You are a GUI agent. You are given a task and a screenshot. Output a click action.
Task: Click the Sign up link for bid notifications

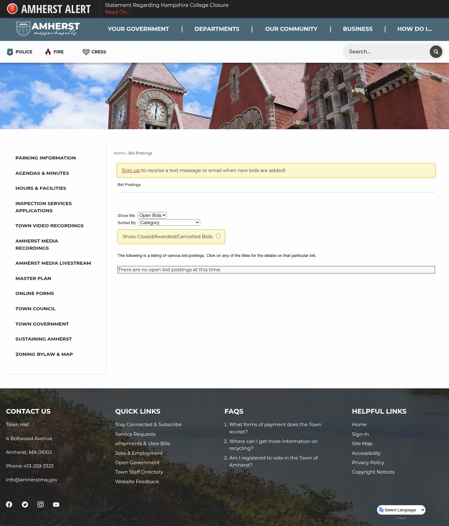pos(131,170)
